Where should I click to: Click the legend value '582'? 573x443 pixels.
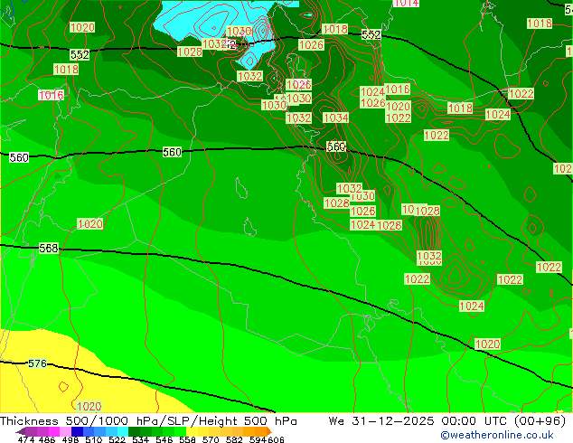234,439
